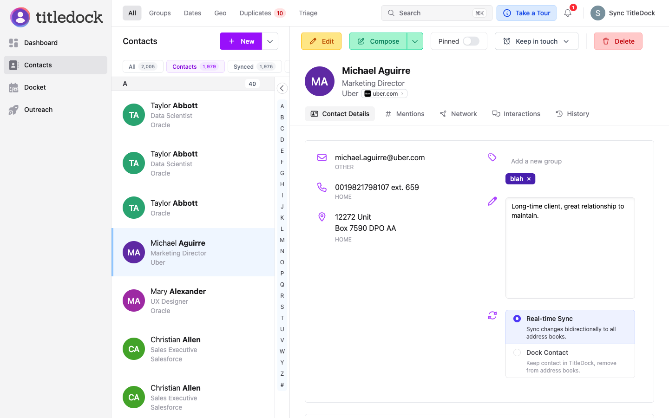Viewport: 669px width, 418px height.
Task: Create a New contact
Action: coord(241,41)
